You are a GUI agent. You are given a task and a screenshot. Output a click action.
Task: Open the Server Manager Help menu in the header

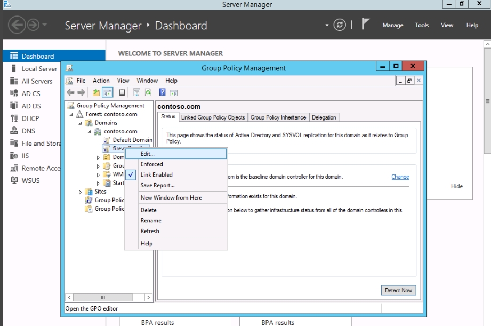pos(472,25)
